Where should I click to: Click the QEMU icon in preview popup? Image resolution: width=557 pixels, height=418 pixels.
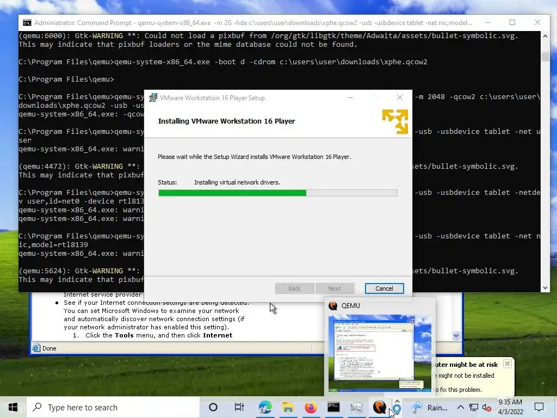point(333,306)
